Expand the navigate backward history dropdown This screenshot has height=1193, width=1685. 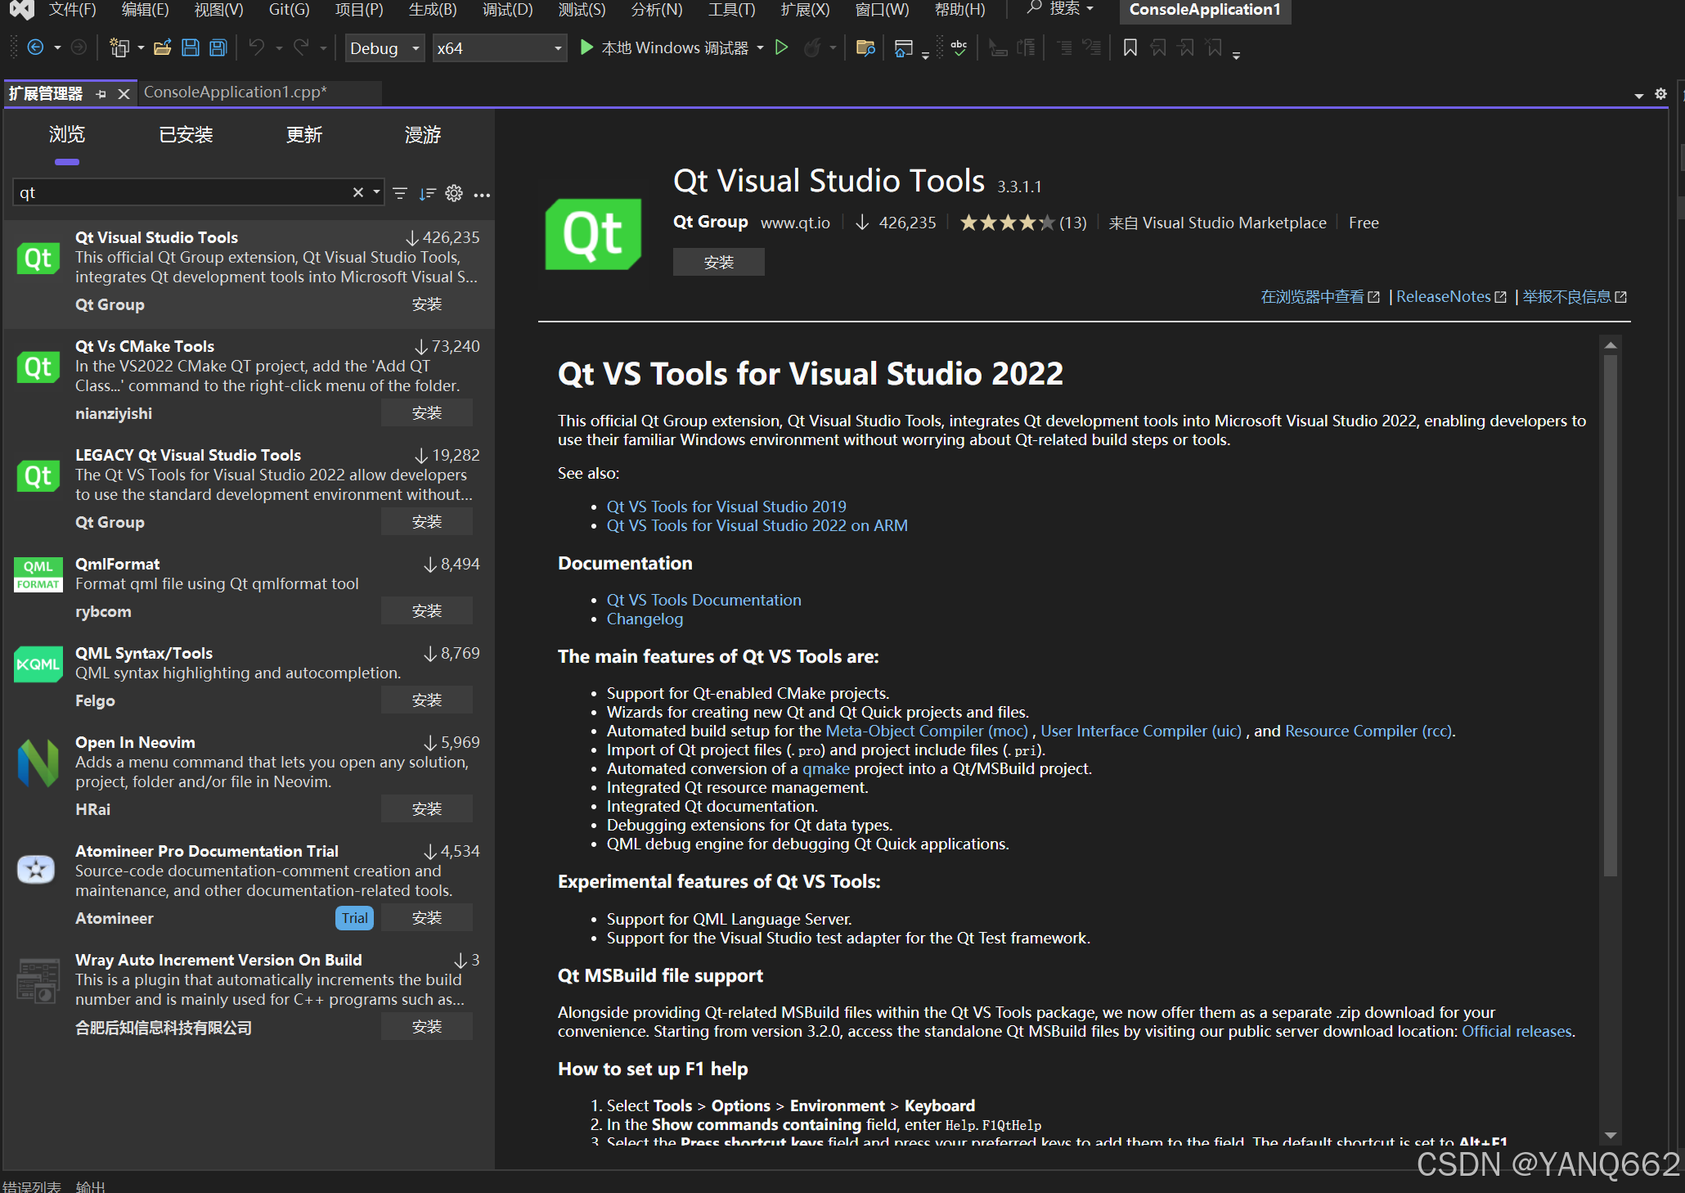[57, 48]
